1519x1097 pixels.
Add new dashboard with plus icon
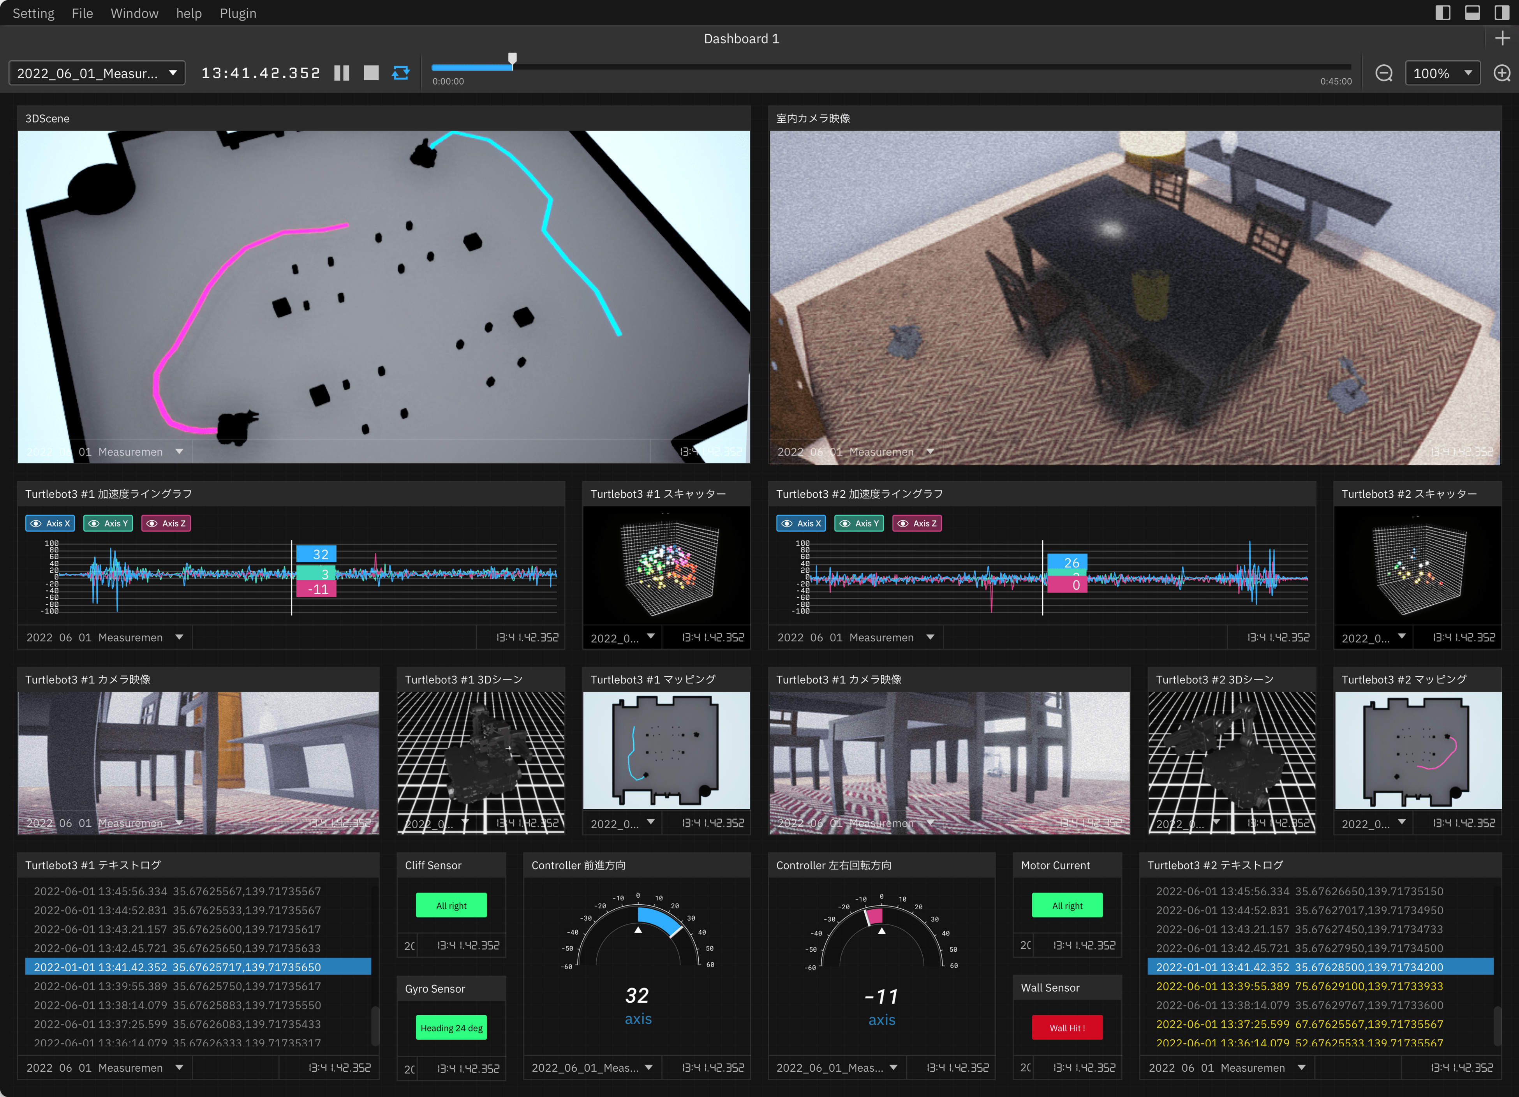[x=1502, y=38]
